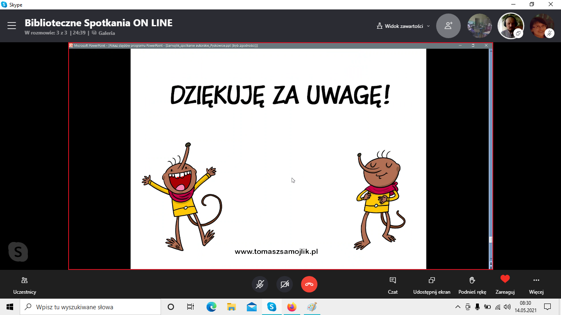Show hidden system tray icons chevron
This screenshot has width=561, height=315.
pos(458,307)
